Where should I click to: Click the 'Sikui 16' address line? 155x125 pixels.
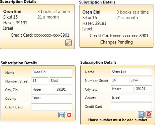tap(90, 17)
